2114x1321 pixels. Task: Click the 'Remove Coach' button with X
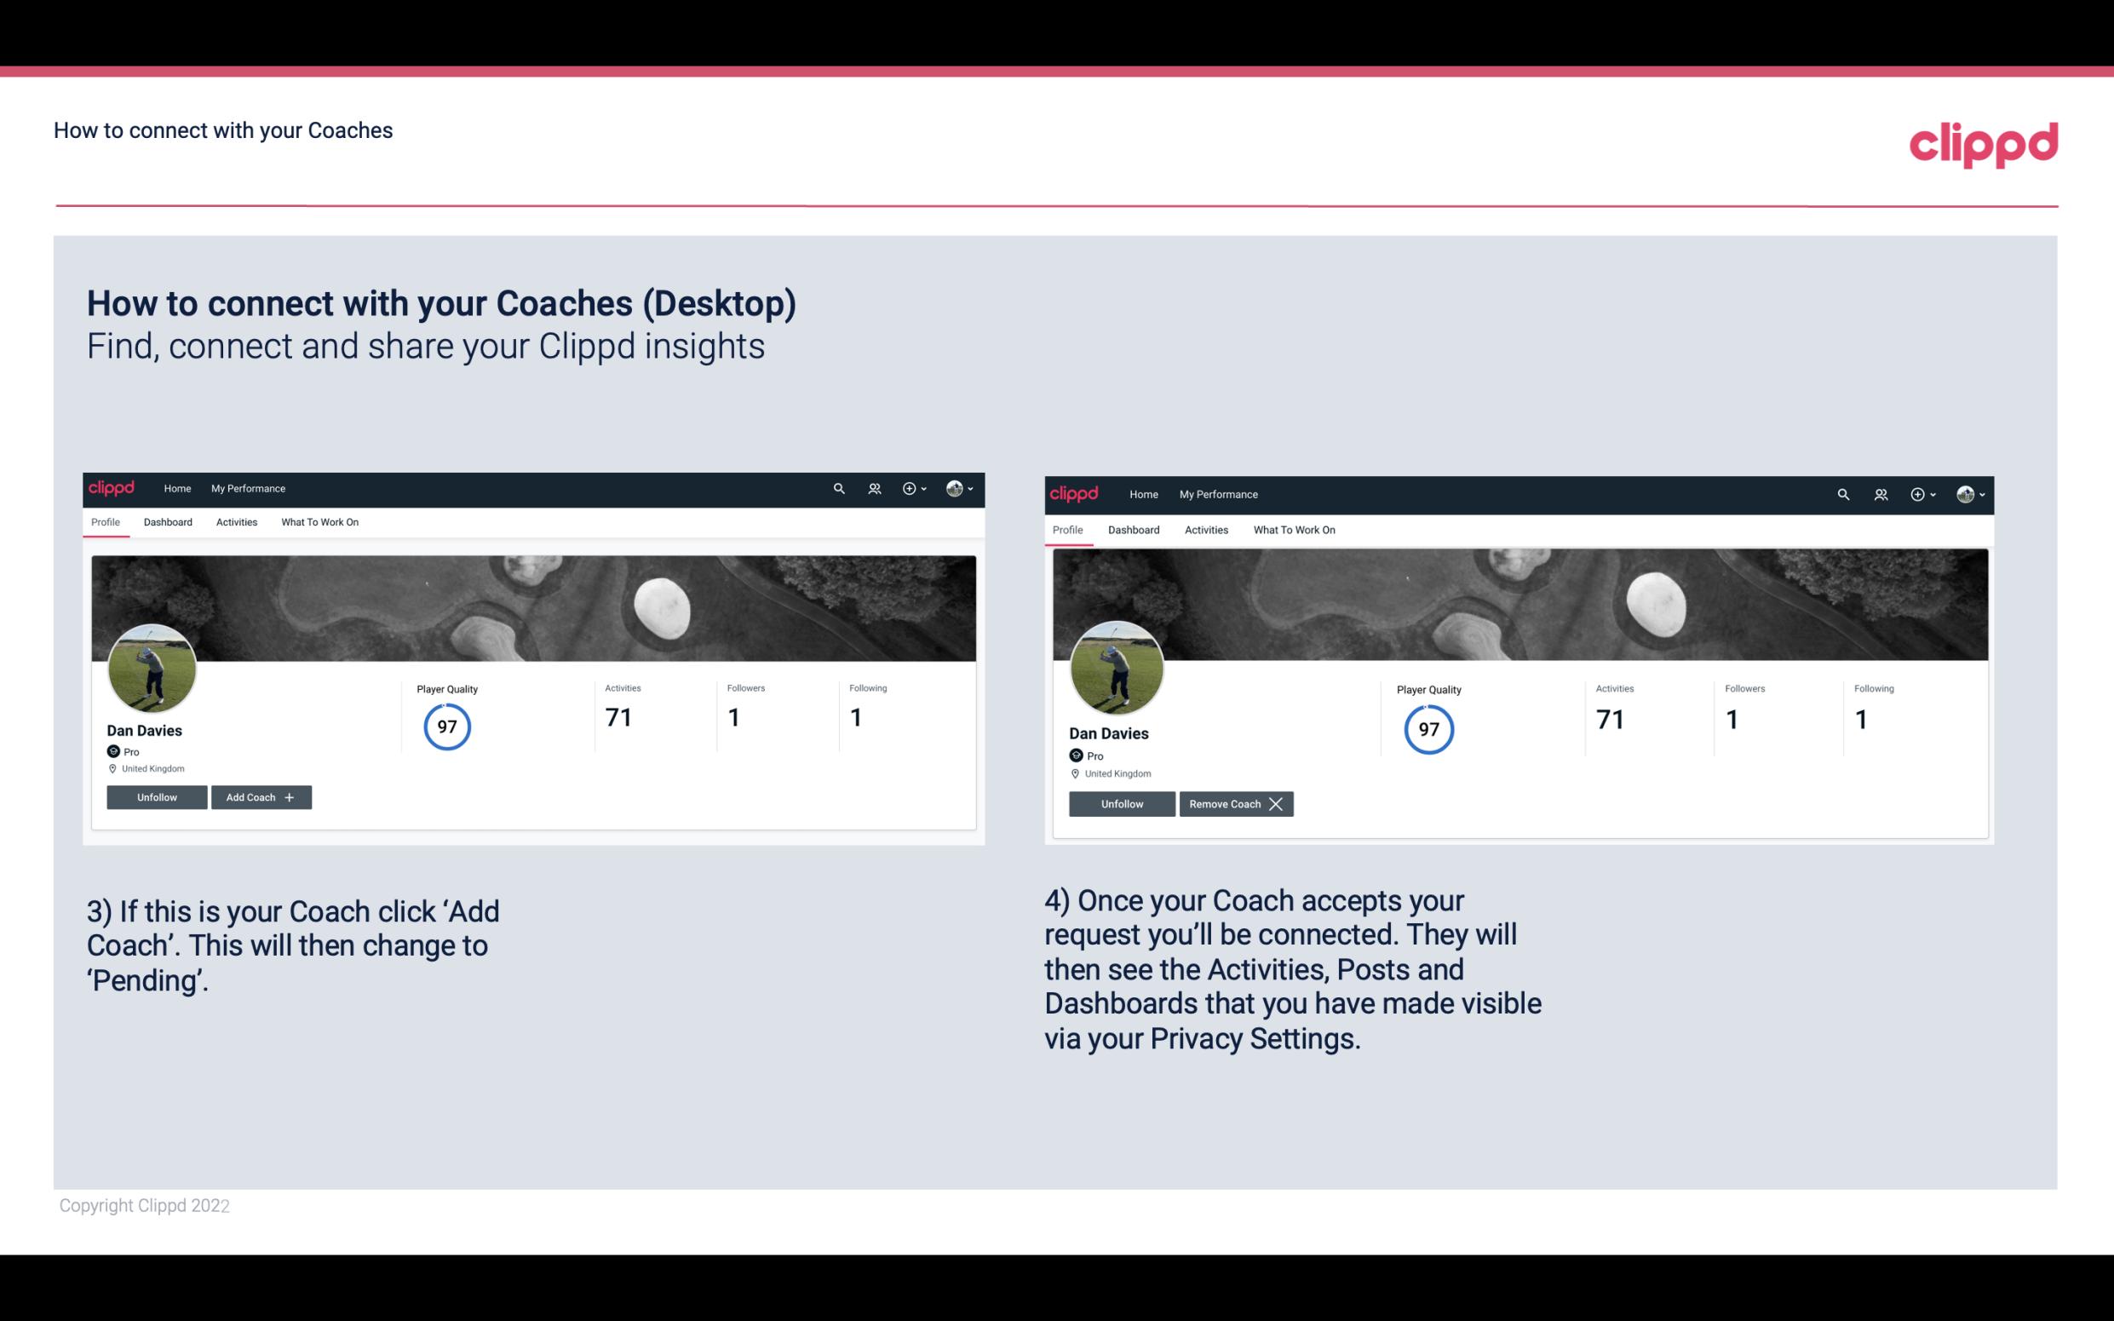click(1236, 803)
